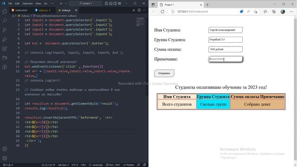Toggle the secondary sidebar layout icon
Image resolution: width=297 pixels, height=167 pixels.
tap(115, 3)
